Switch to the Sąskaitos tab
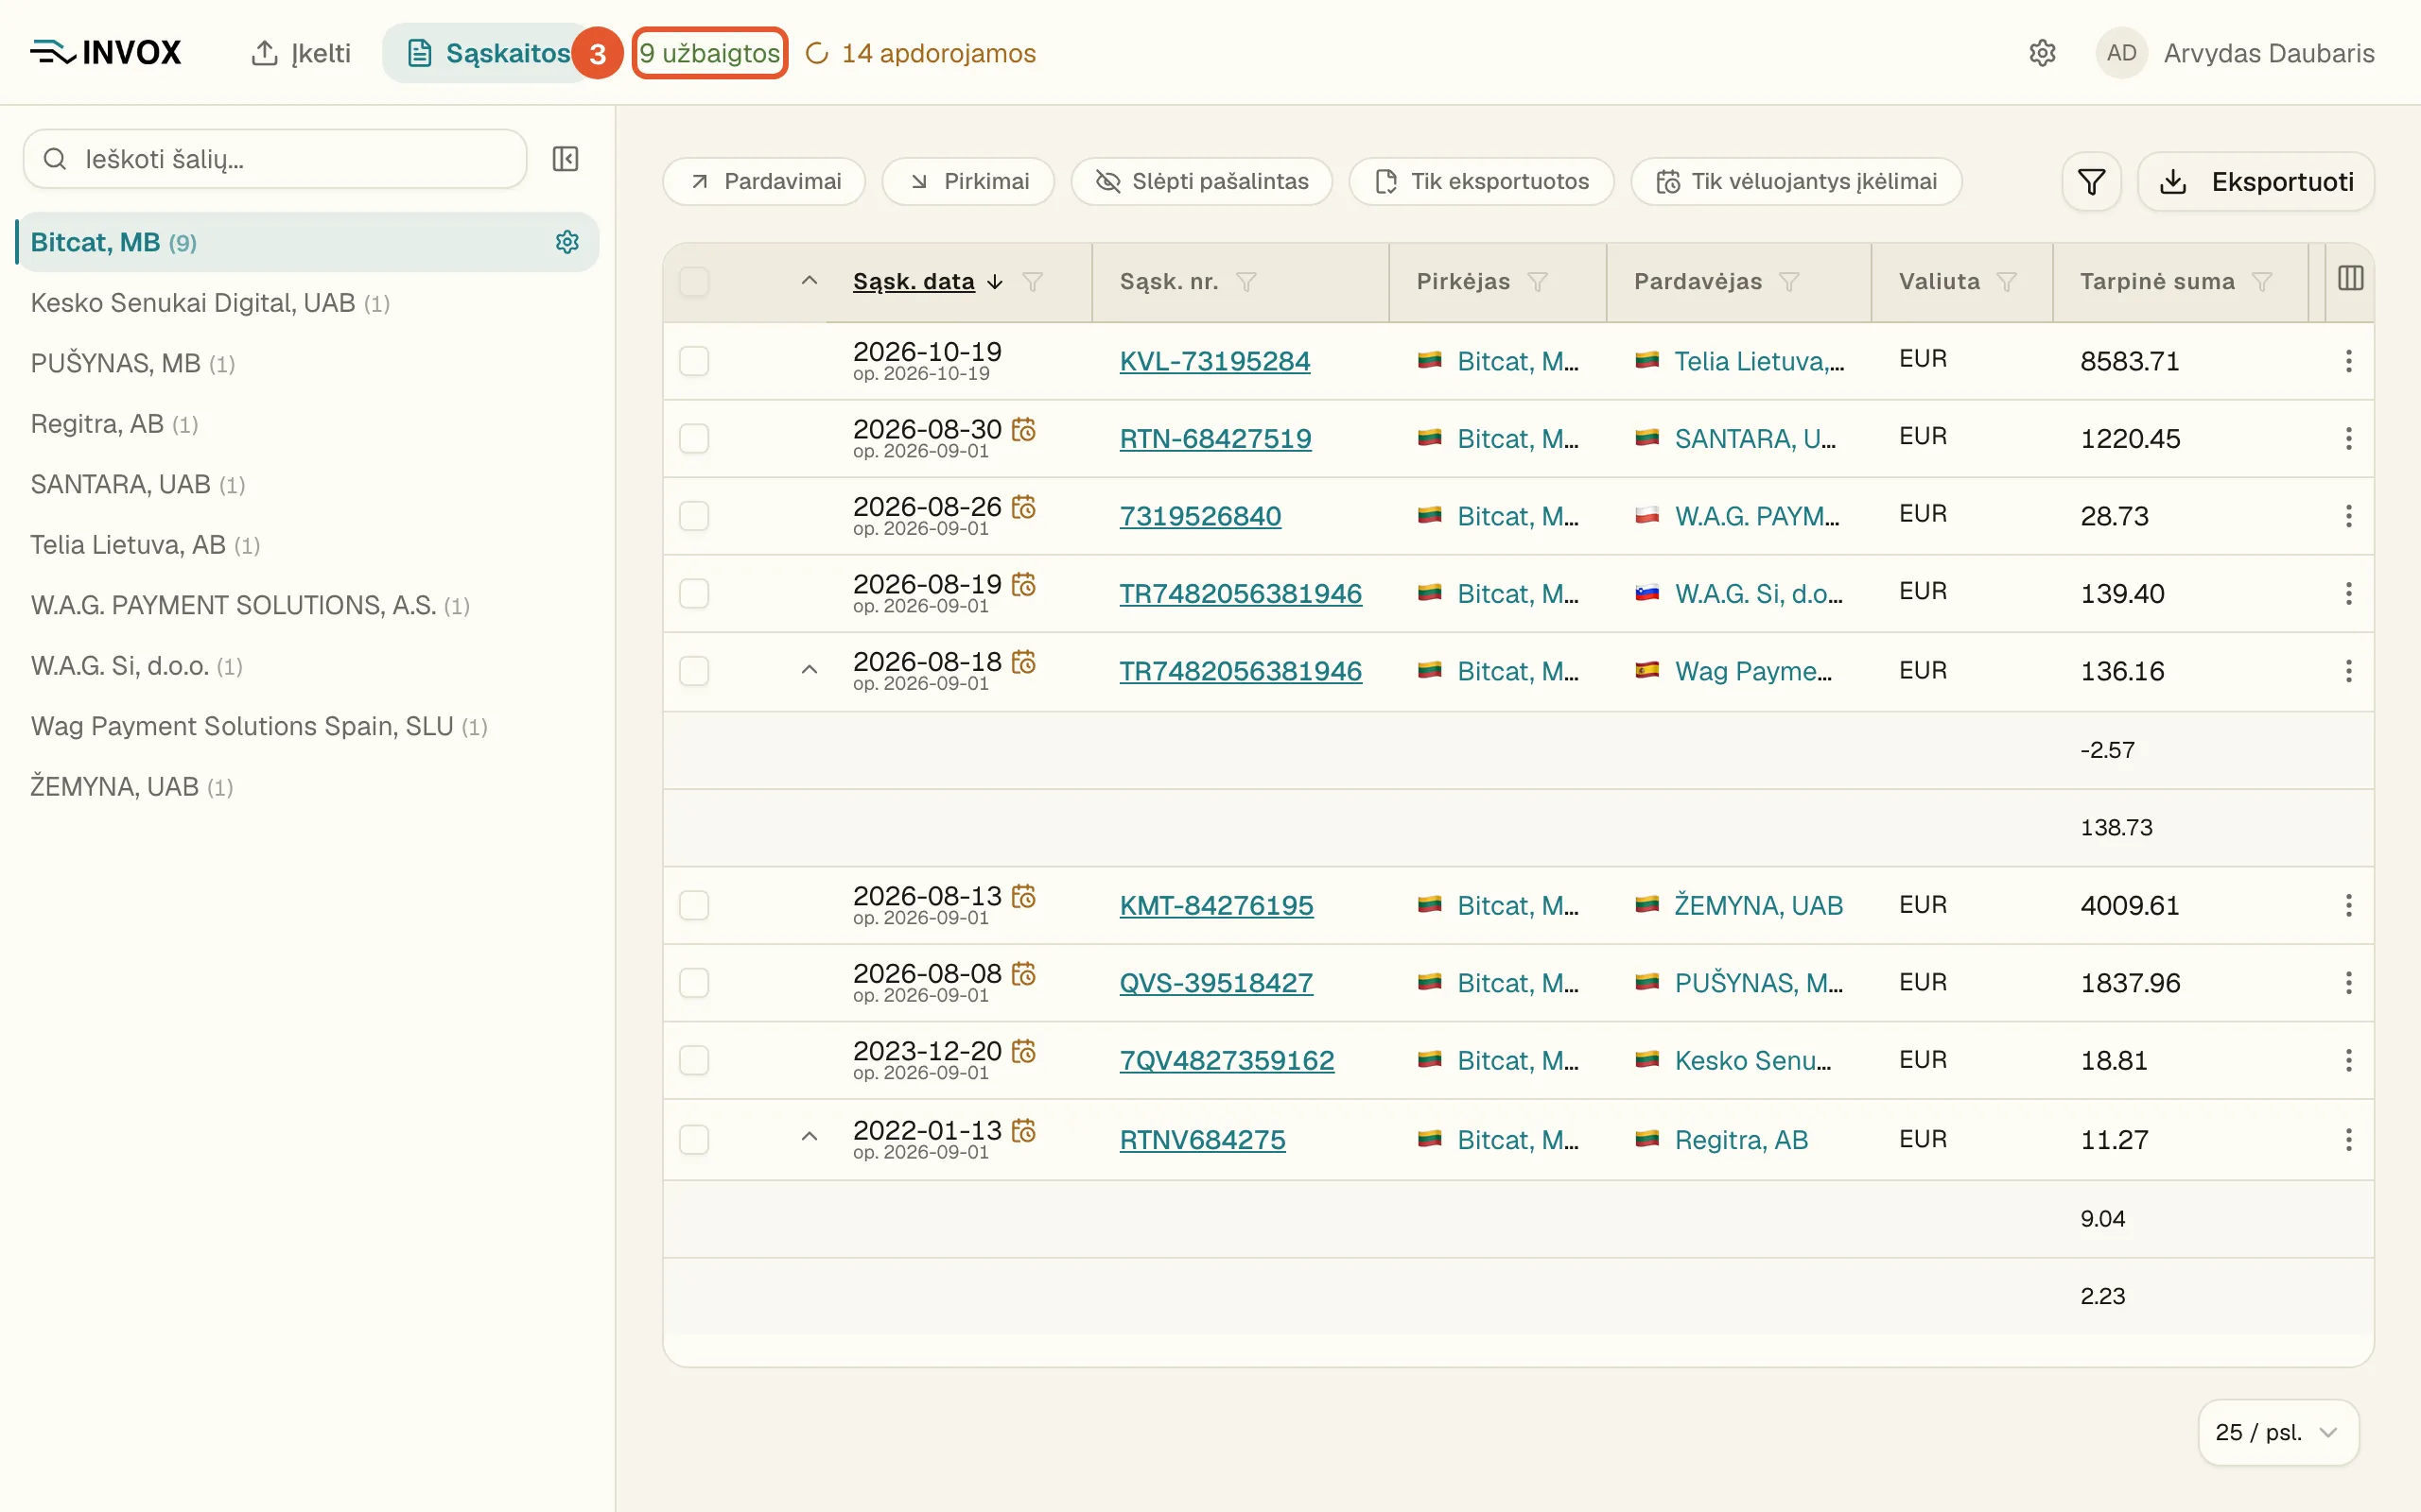 coord(490,53)
